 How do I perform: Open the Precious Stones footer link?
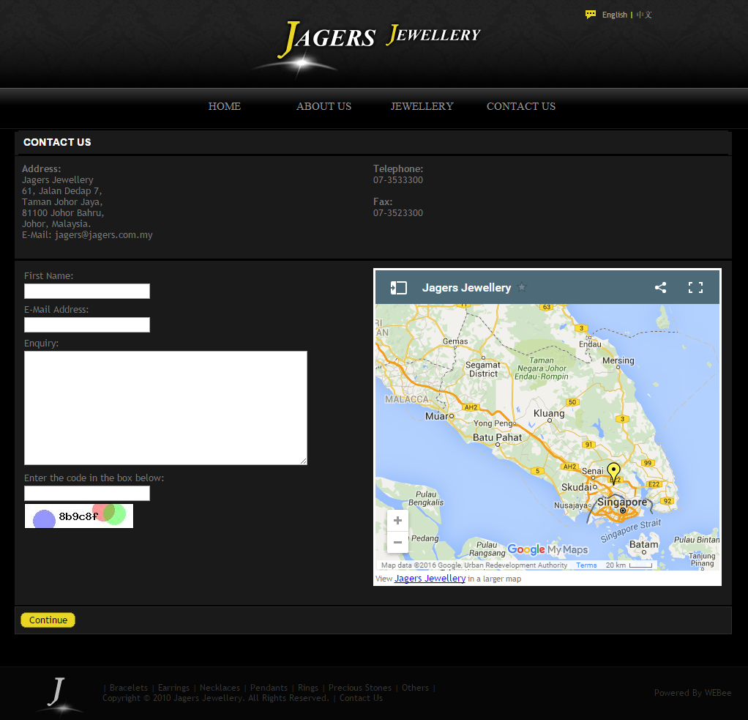tap(359, 688)
